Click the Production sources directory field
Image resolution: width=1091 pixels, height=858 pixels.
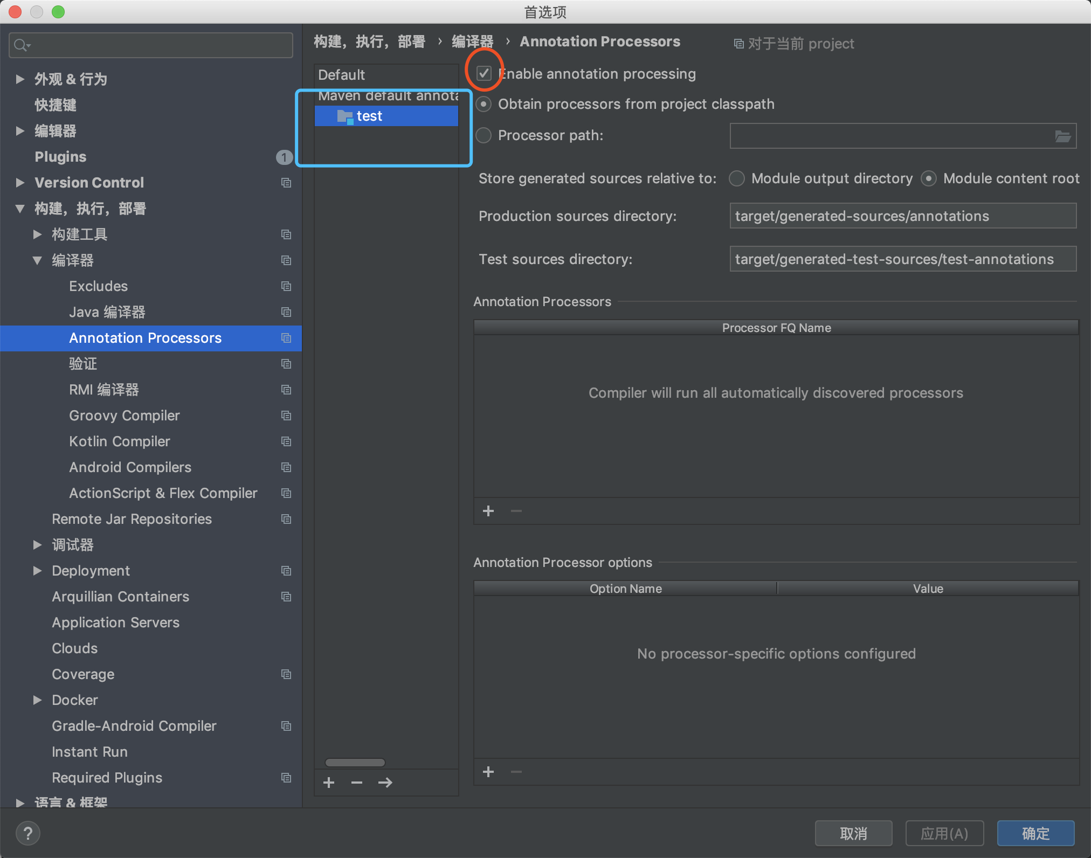(902, 216)
